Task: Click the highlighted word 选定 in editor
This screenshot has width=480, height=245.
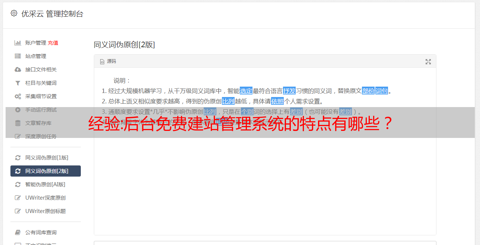Action: coord(246,91)
